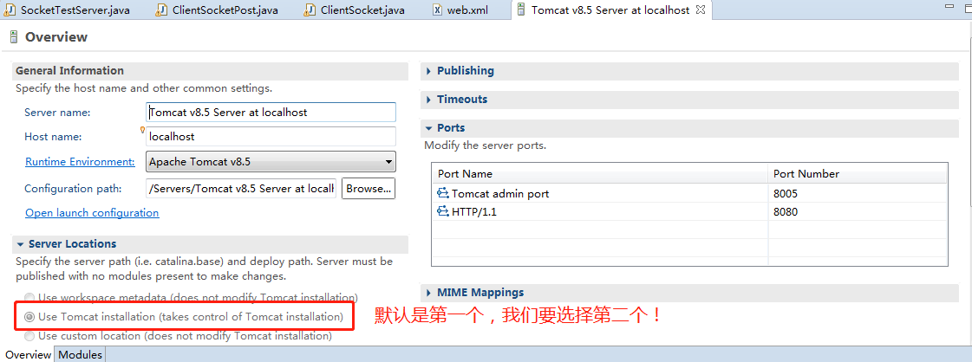
Task: Expand the Publishing section
Action: [429, 71]
